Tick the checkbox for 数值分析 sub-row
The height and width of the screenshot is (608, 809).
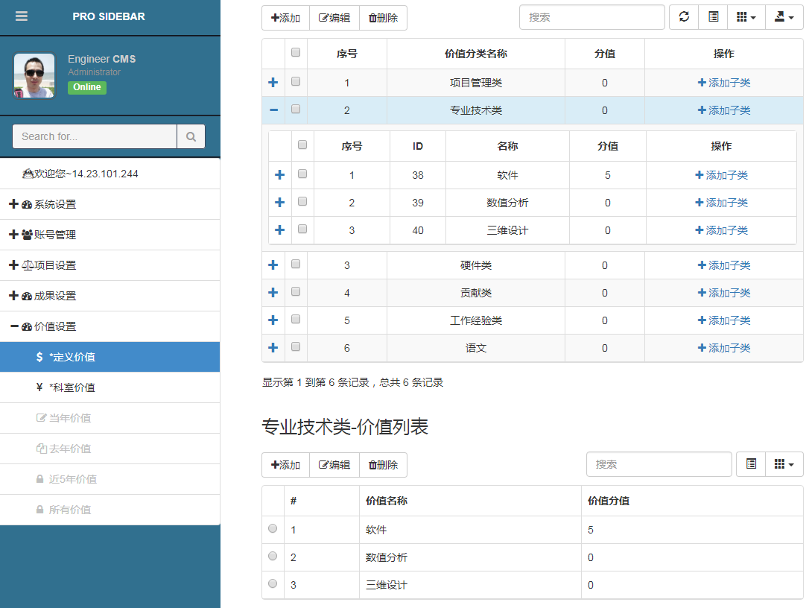(302, 201)
